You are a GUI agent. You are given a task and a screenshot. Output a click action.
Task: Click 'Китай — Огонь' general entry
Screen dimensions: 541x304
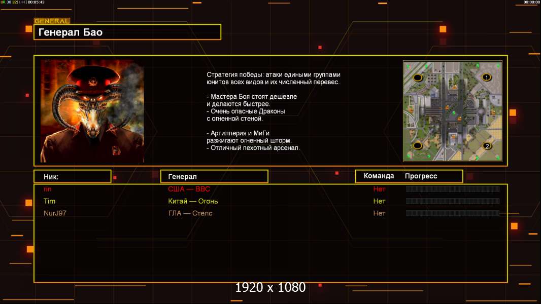click(193, 201)
